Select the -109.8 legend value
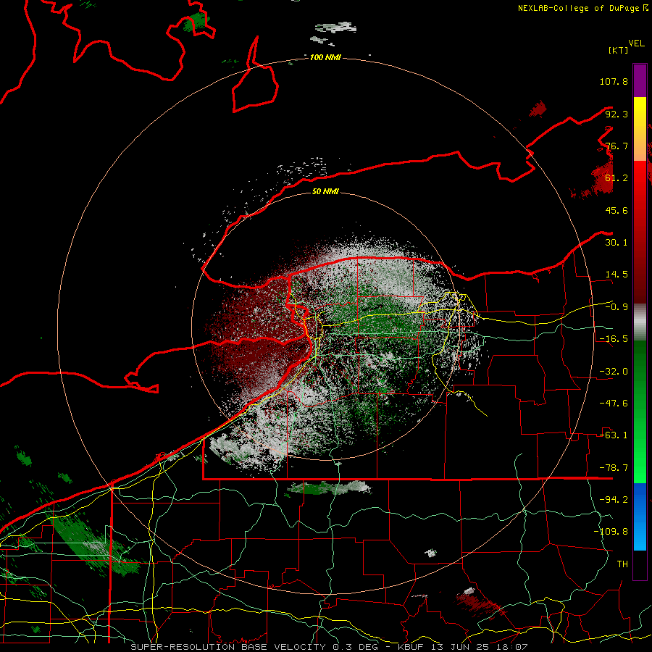This screenshot has height=652, width=652. (611, 532)
